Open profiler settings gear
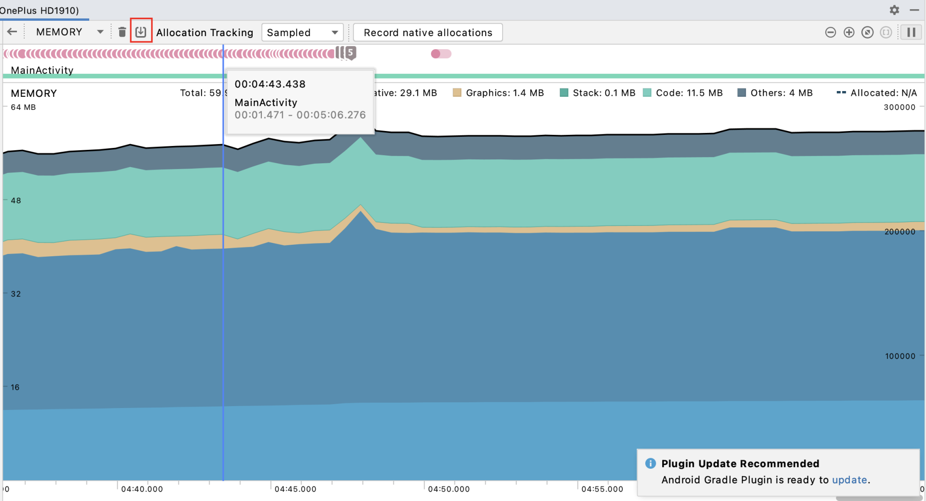Screen dimensions: 926x501 (894, 10)
